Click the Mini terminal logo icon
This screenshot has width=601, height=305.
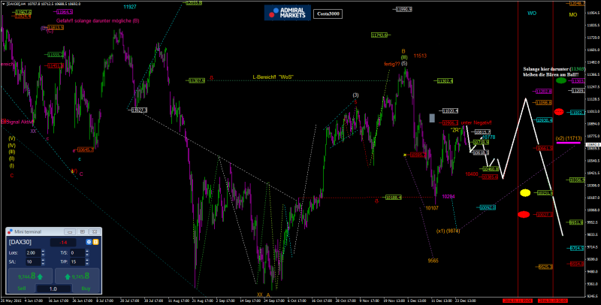tap(11, 233)
